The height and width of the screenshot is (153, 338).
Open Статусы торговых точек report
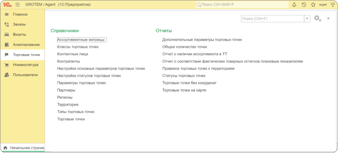coord(184,76)
